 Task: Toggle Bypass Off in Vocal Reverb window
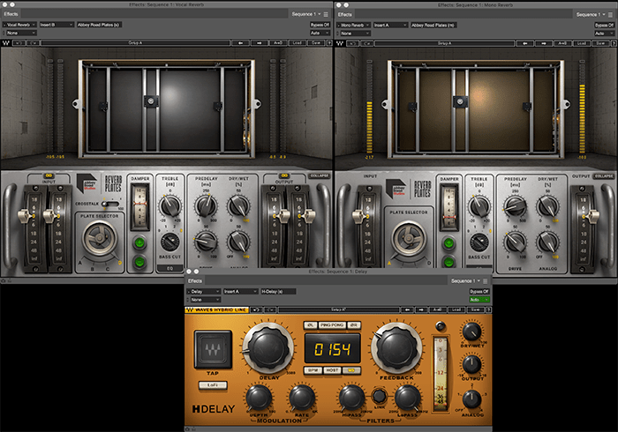coord(320,25)
